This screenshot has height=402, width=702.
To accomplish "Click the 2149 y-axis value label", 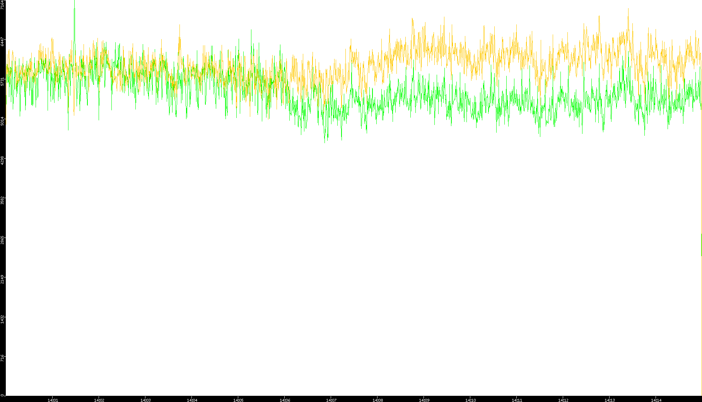I will 3,279.
